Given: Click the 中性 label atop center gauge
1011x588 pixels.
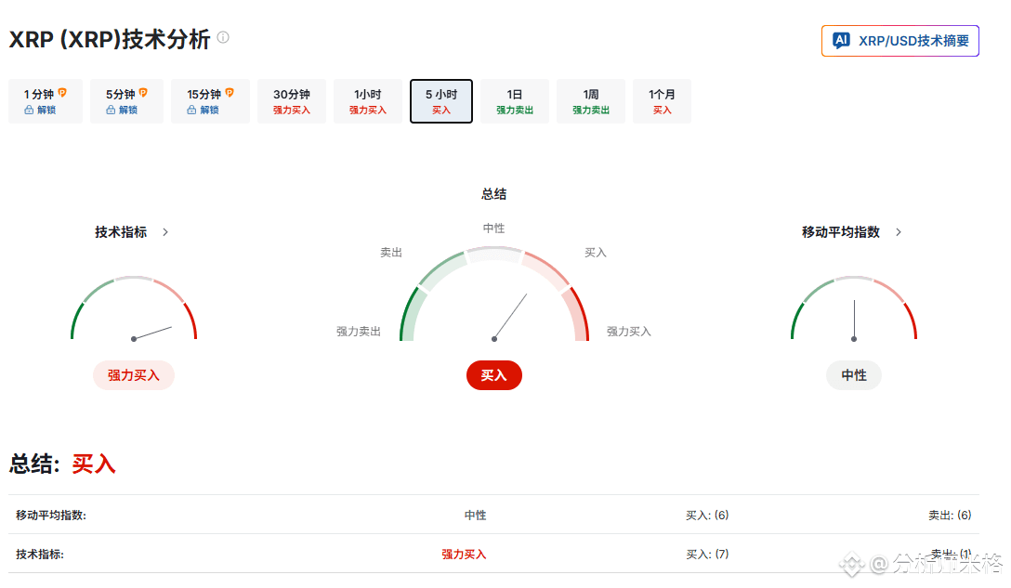Looking at the screenshot, I should pos(494,229).
